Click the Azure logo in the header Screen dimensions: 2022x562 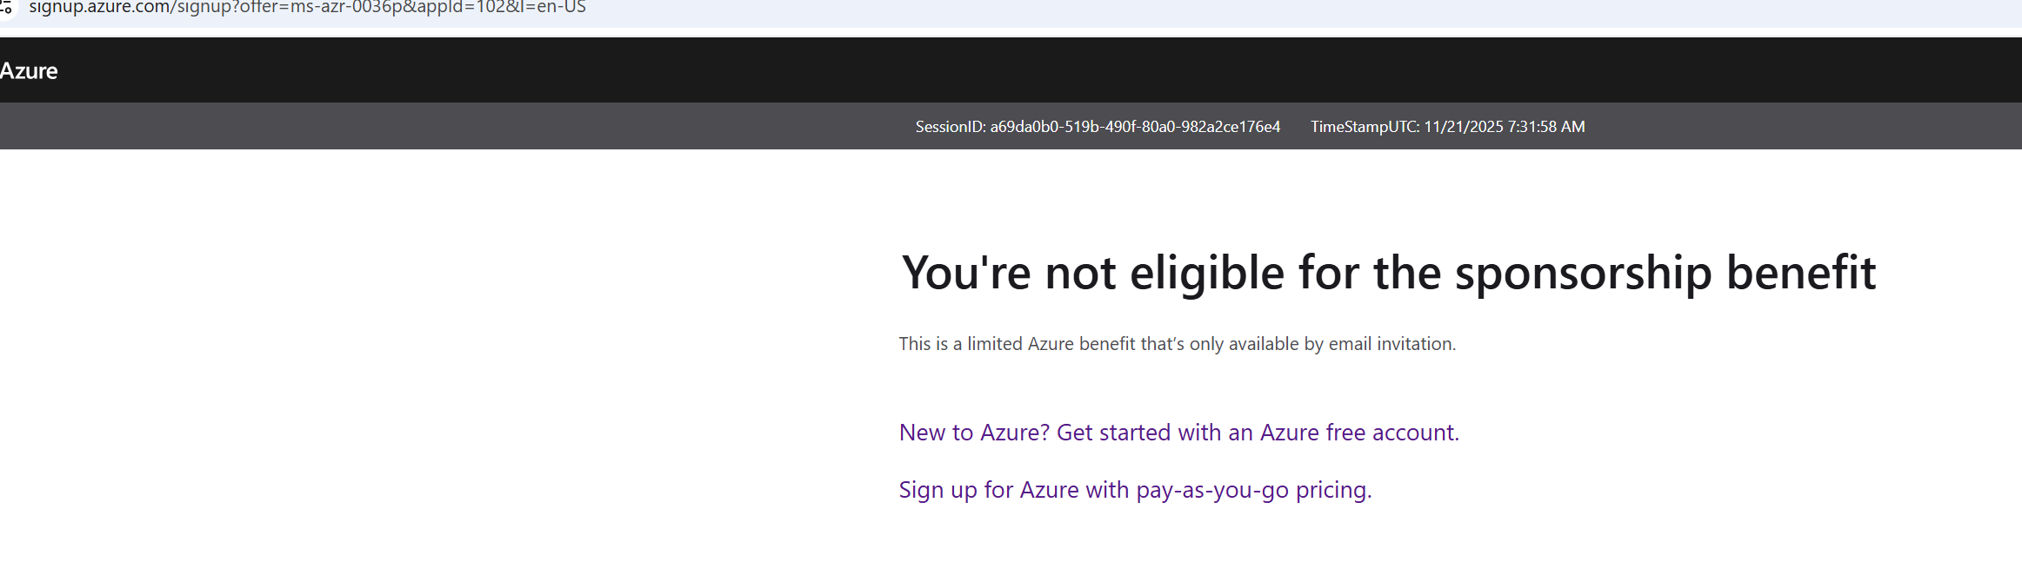[x=30, y=69]
